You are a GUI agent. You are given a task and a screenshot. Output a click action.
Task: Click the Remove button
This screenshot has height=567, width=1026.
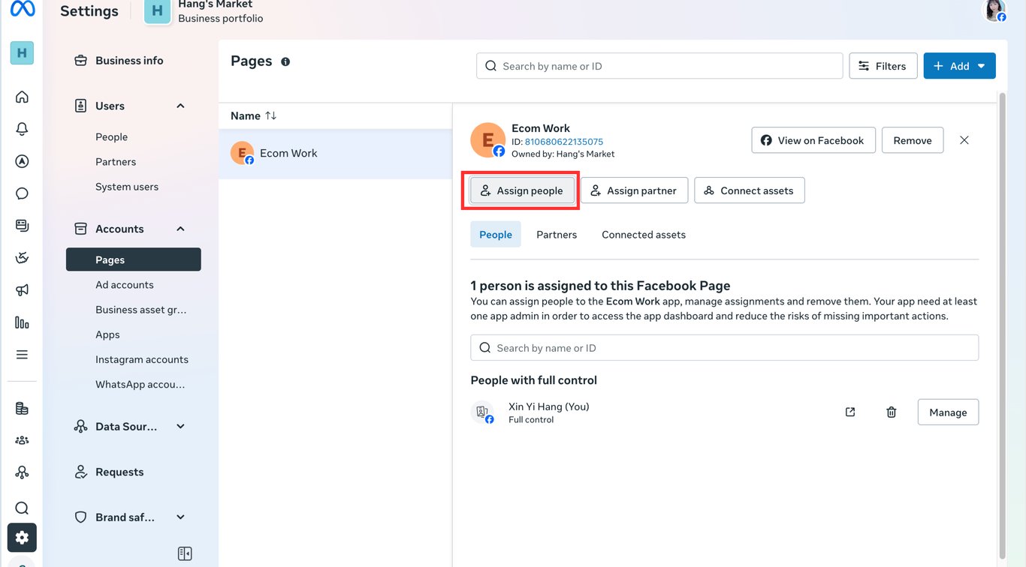(913, 140)
